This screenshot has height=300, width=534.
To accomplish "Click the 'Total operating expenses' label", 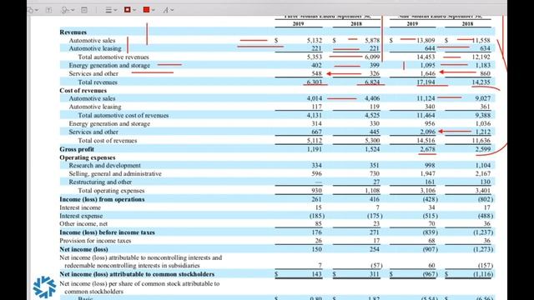I will coord(111,191).
